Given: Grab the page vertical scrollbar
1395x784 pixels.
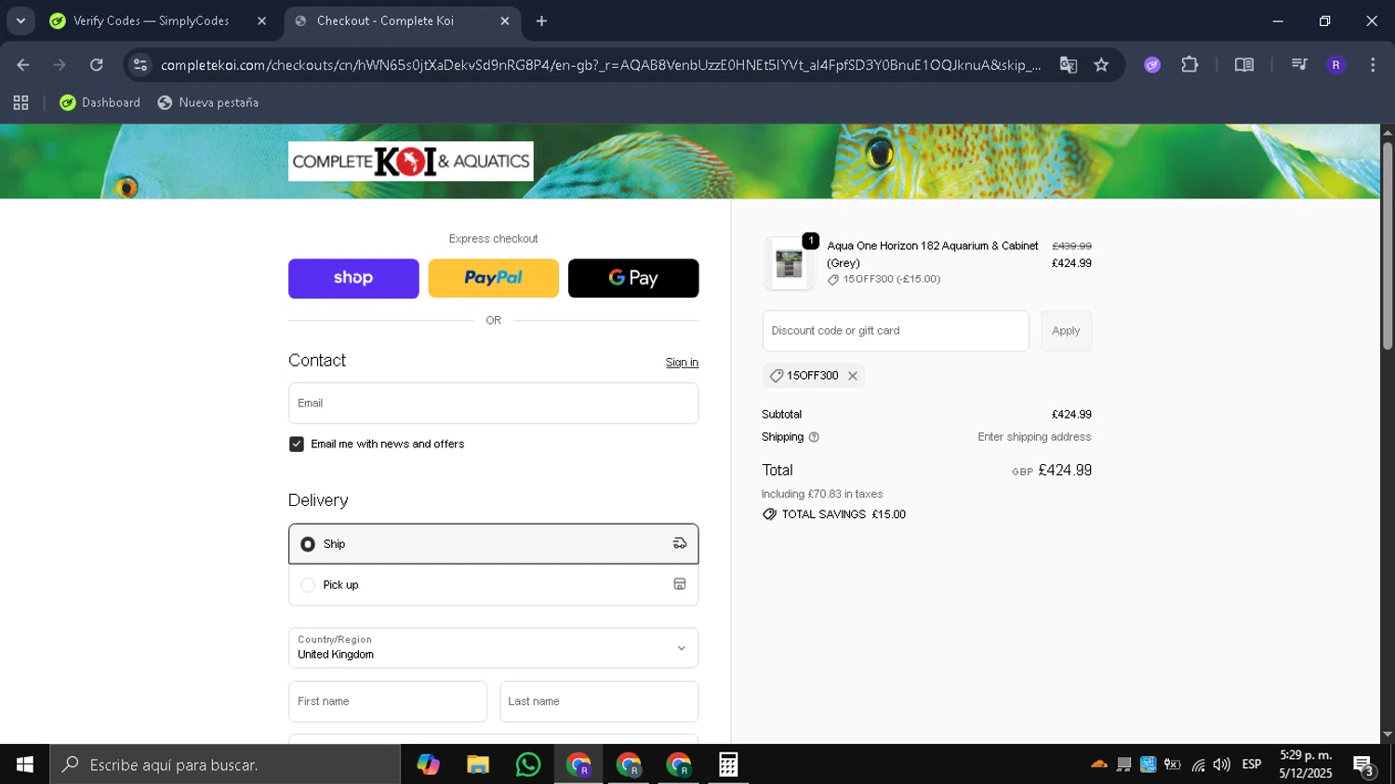Looking at the screenshot, I should pyautogui.click(x=1388, y=246).
